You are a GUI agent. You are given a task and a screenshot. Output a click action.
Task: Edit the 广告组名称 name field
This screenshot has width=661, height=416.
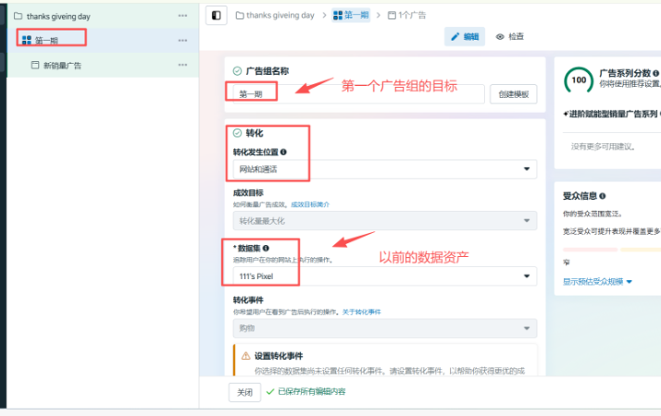[x=359, y=94]
